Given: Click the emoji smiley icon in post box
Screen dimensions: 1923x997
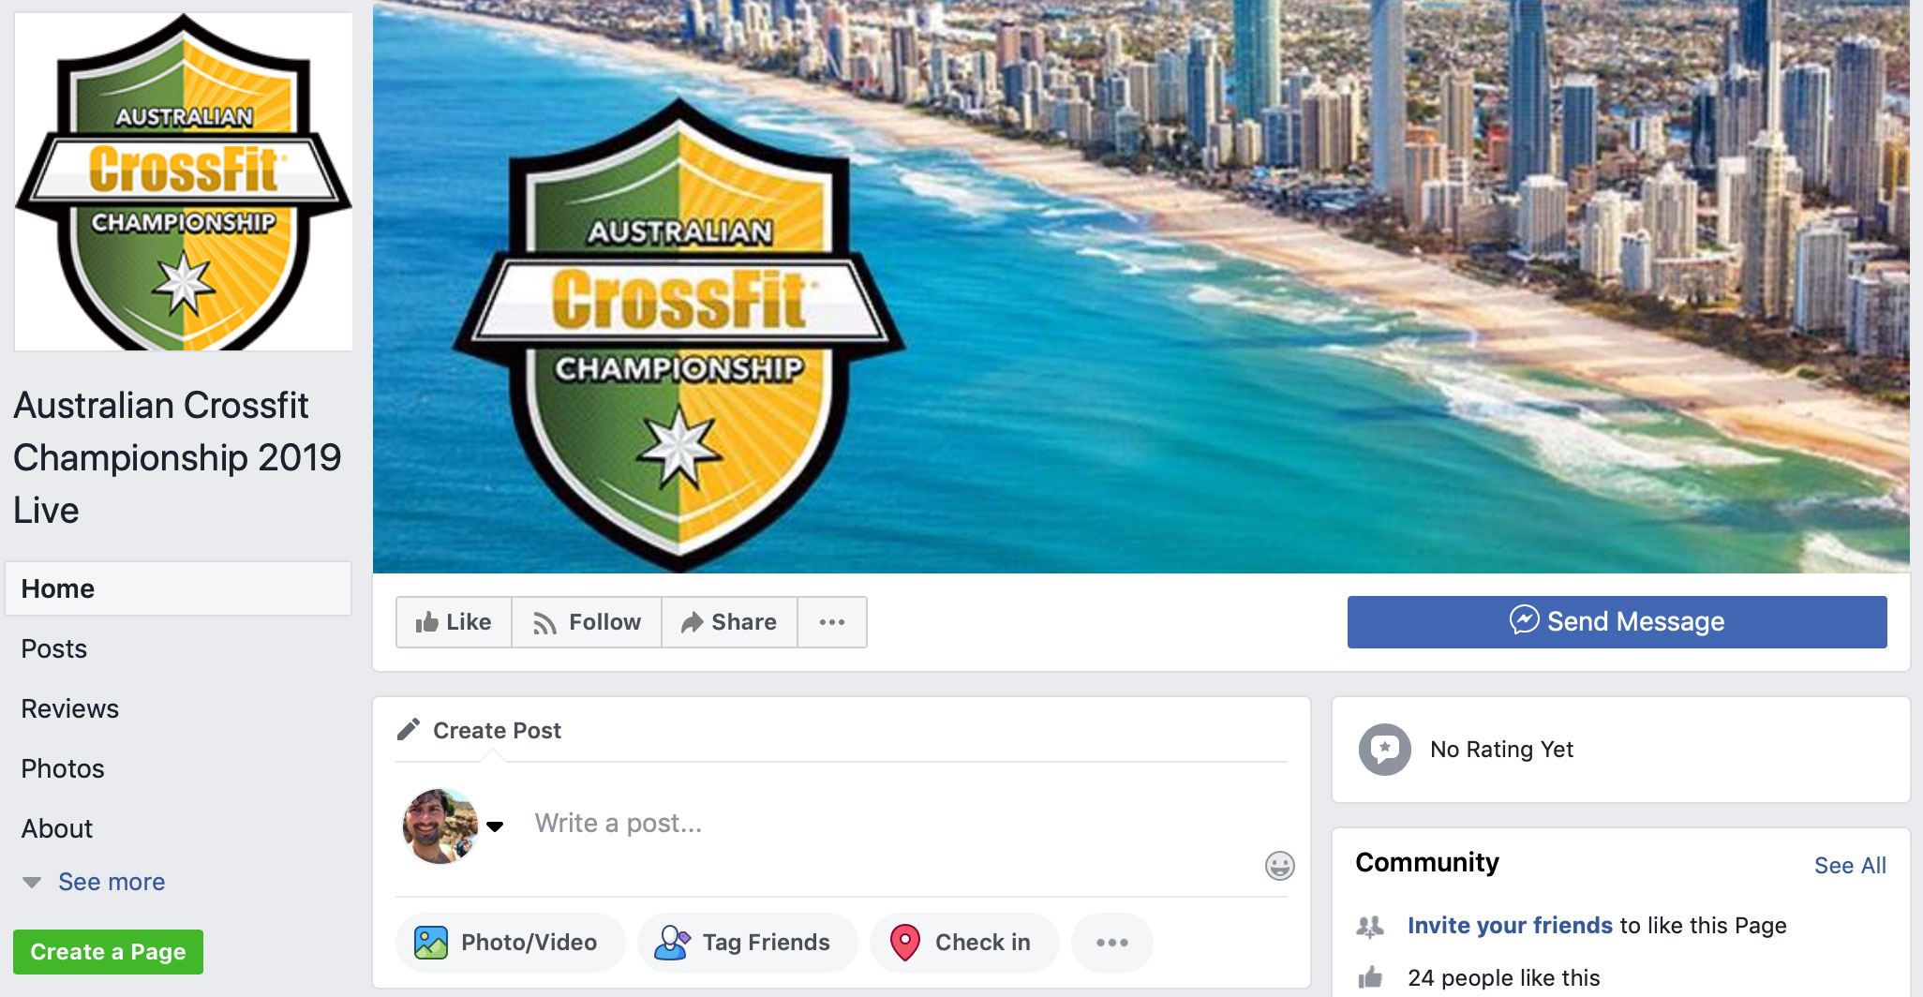Looking at the screenshot, I should point(1279,865).
